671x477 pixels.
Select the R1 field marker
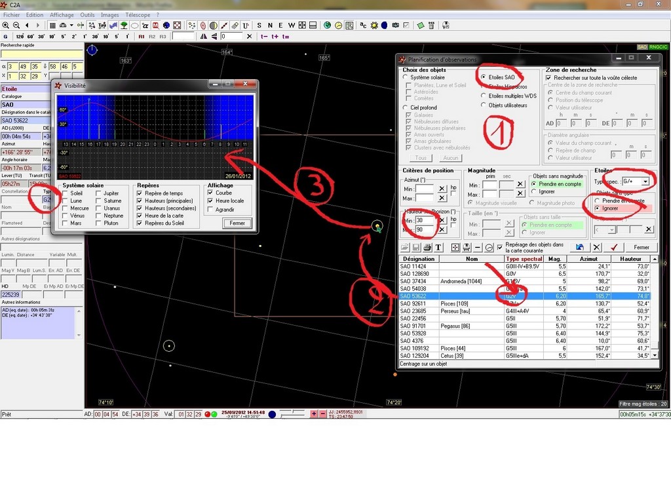coord(142,36)
